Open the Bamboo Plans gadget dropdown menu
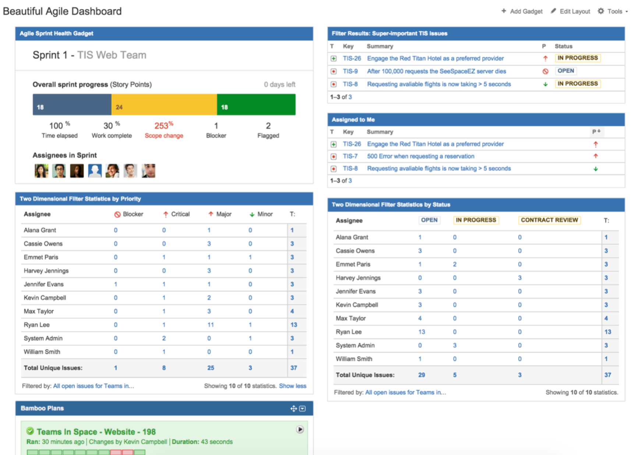The height and width of the screenshot is (455, 637). pyautogui.click(x=302, y=409)
